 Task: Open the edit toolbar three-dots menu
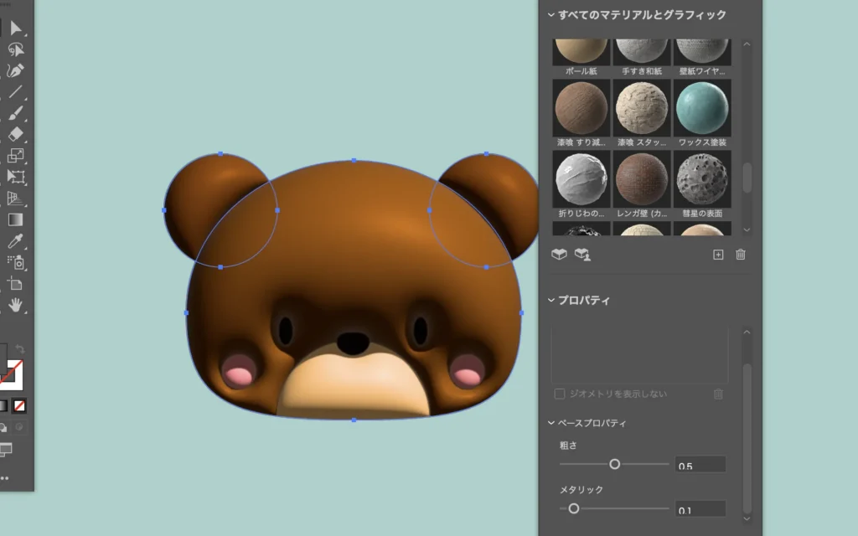7,479
